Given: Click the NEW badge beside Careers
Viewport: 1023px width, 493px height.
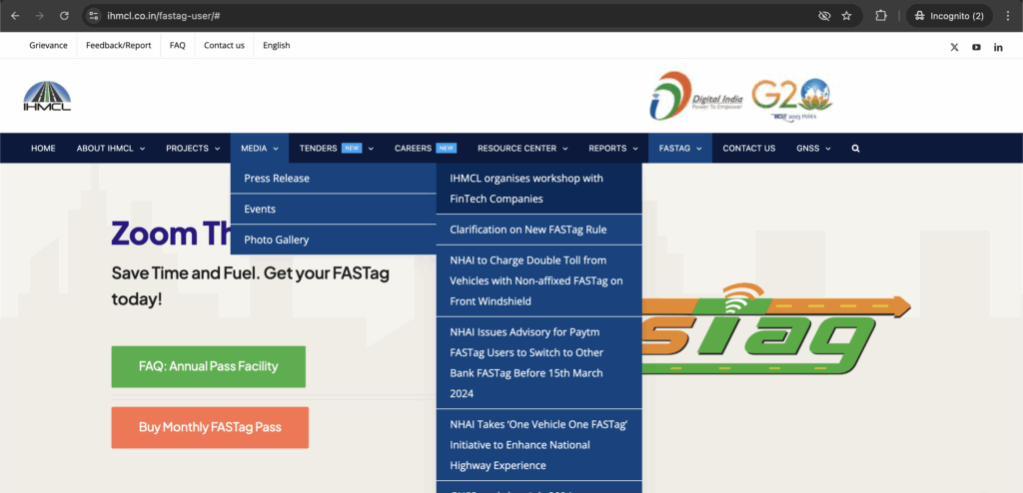Looking at the screenshot, I should [447, 148].
